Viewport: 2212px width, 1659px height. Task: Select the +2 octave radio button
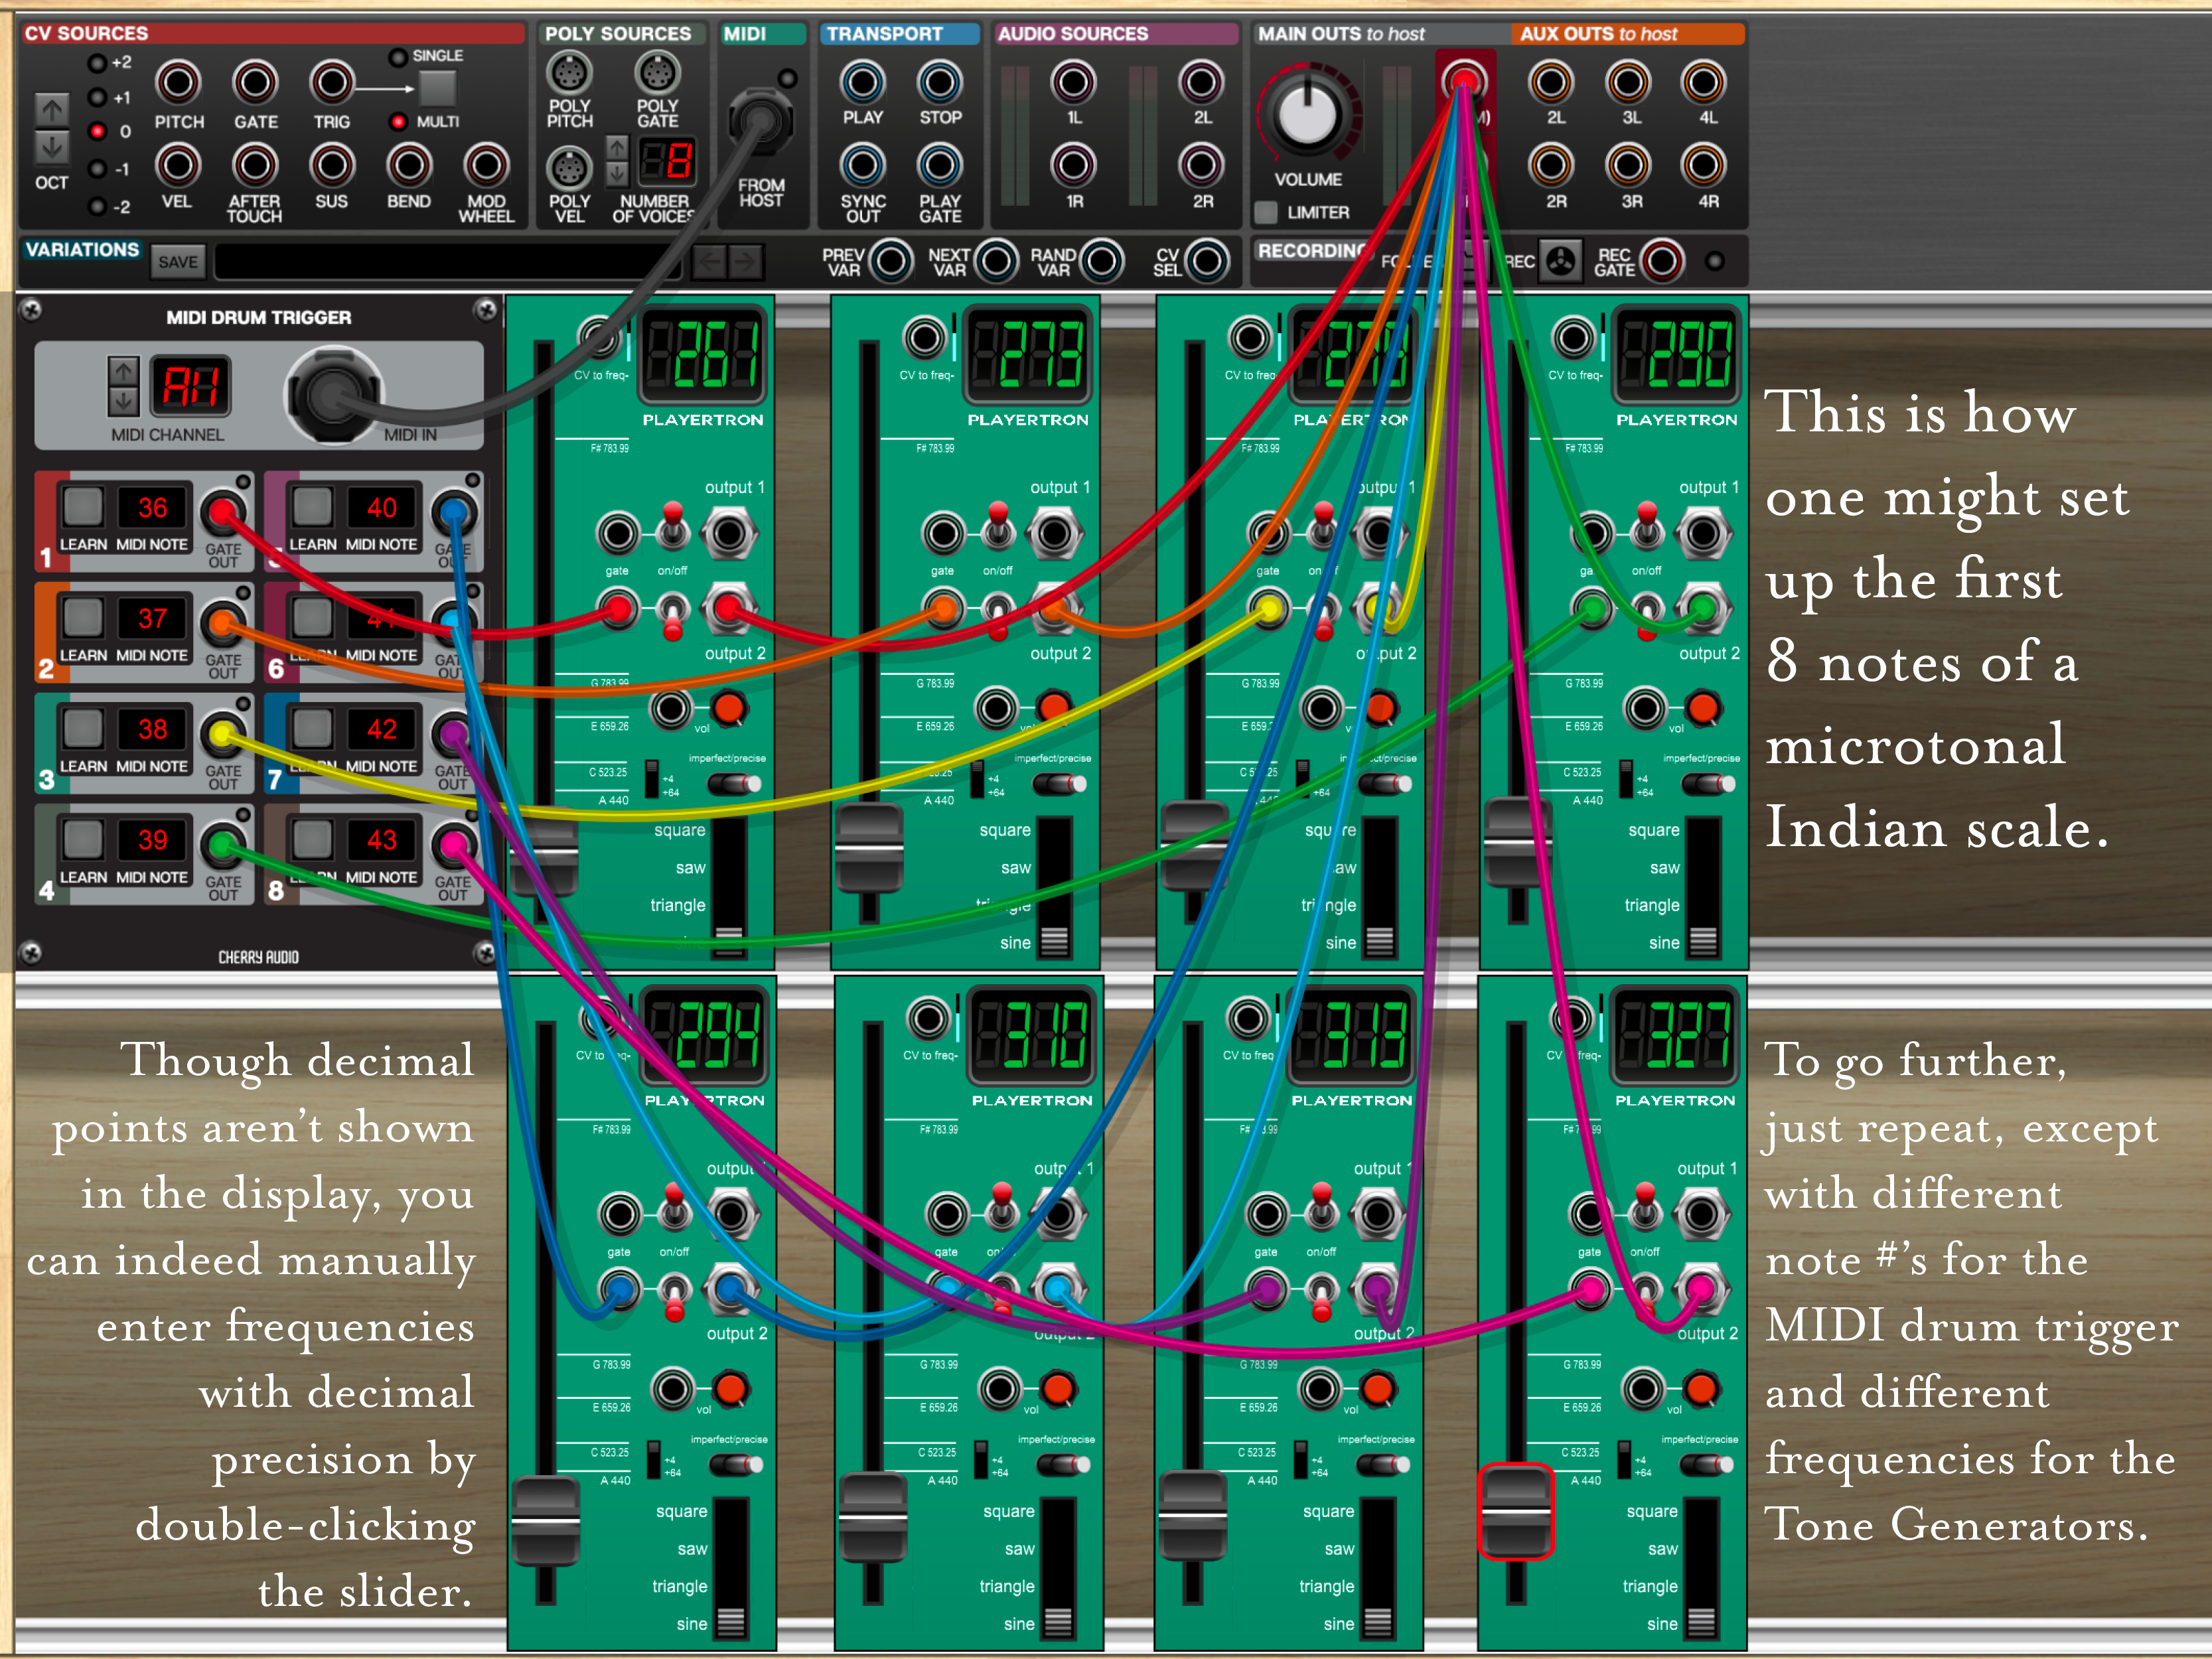[x=97, y=63]
